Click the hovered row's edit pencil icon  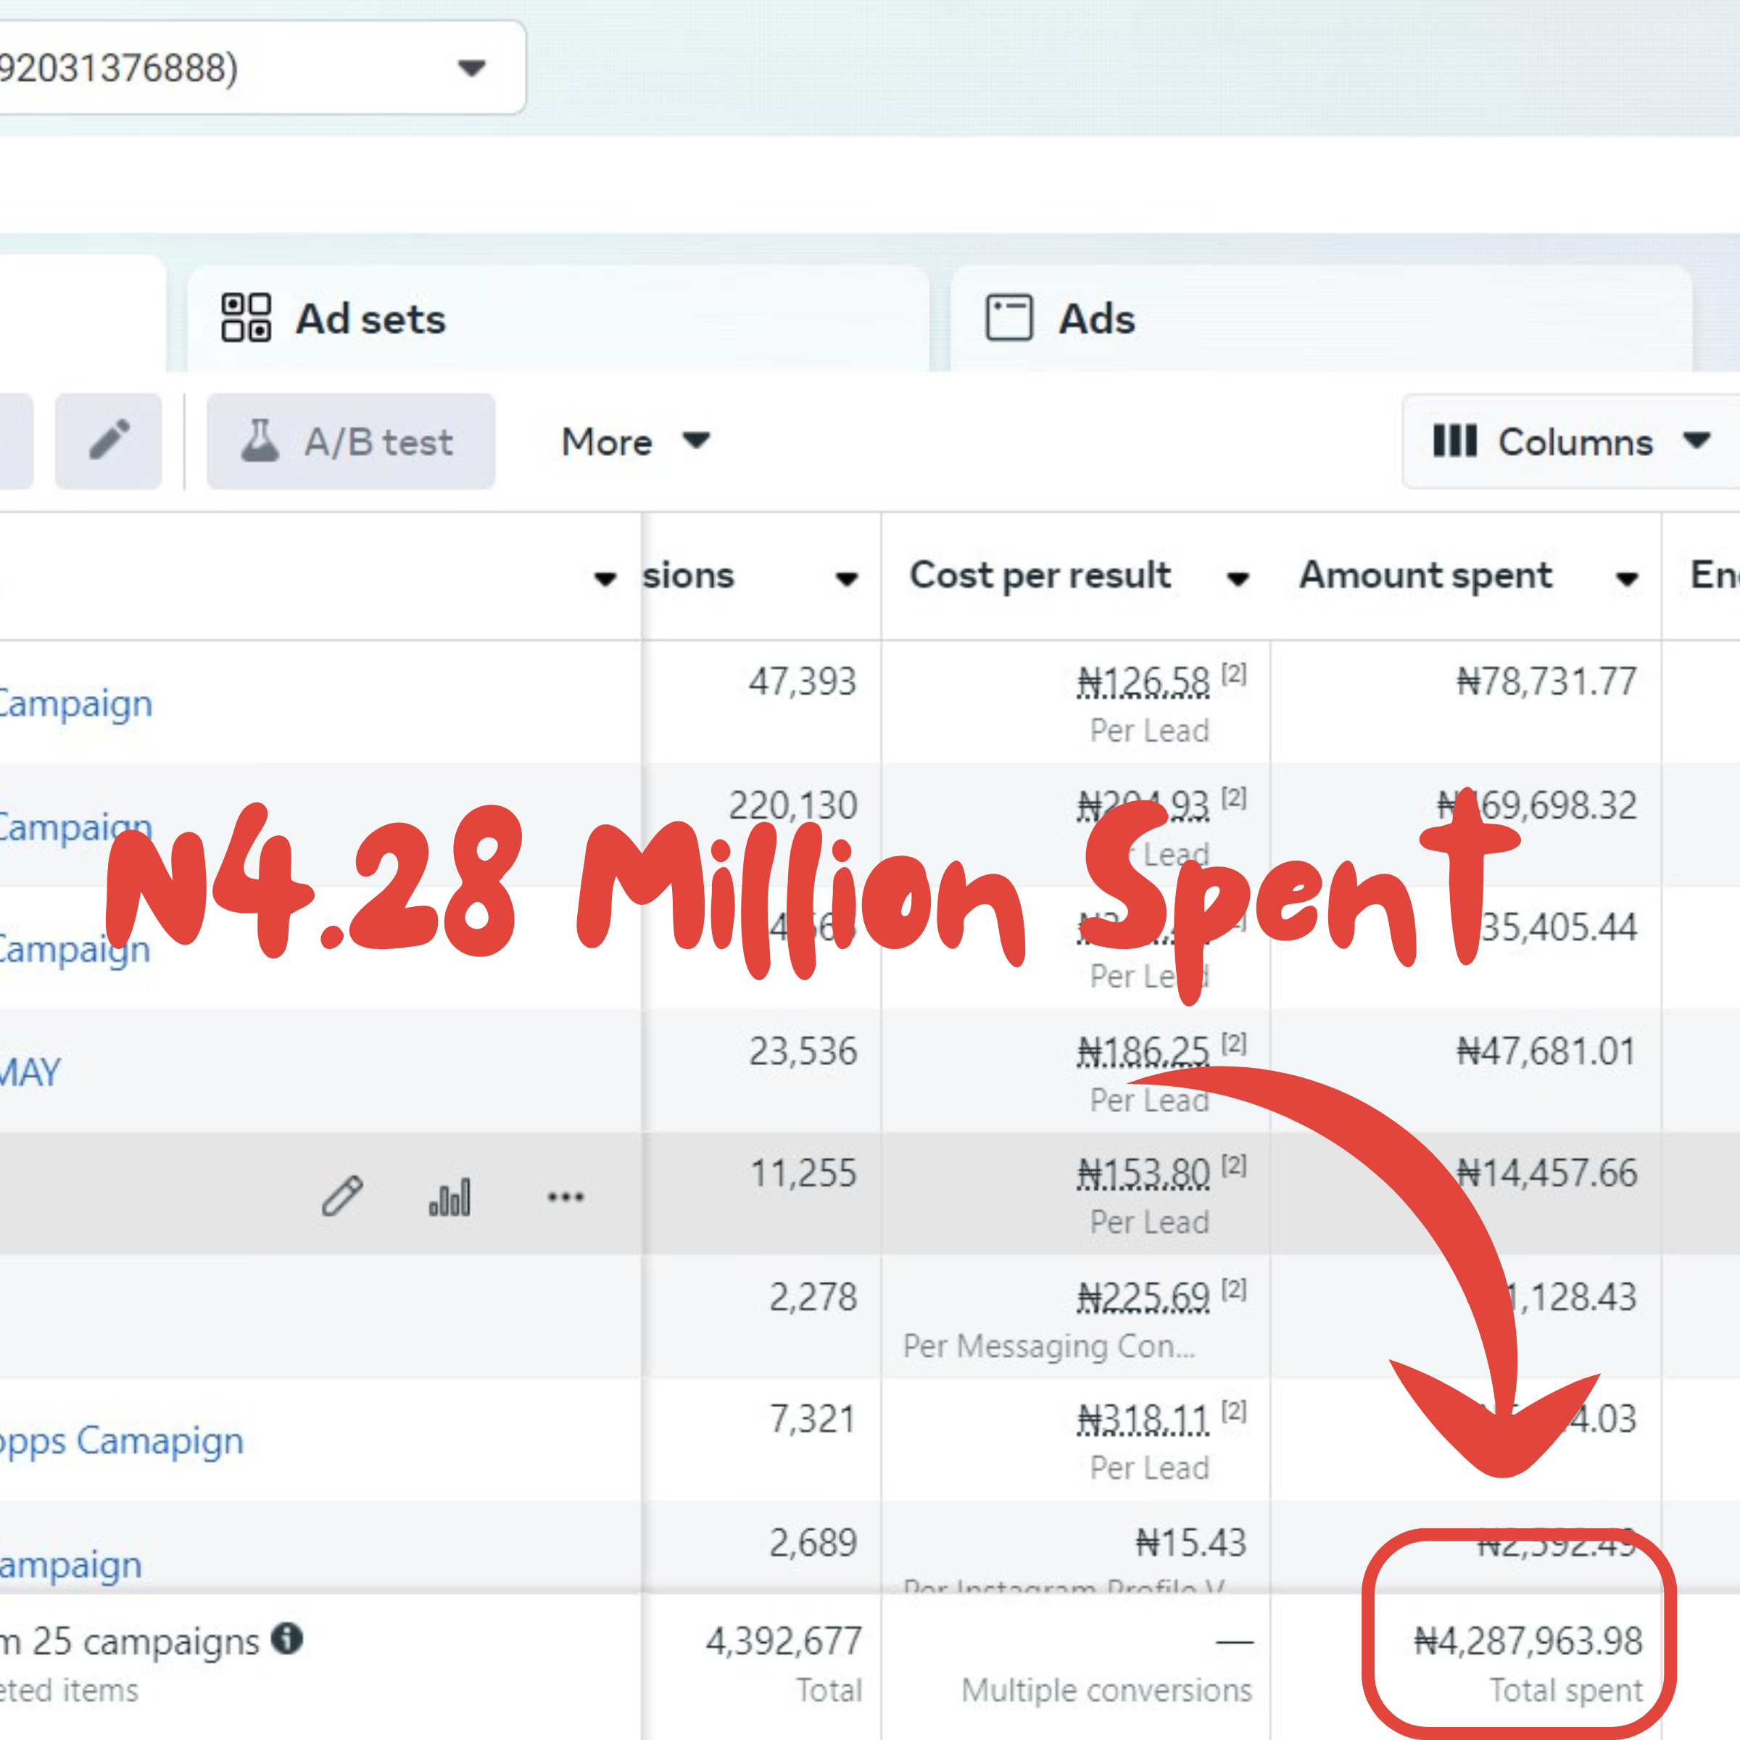[342, 1196]
